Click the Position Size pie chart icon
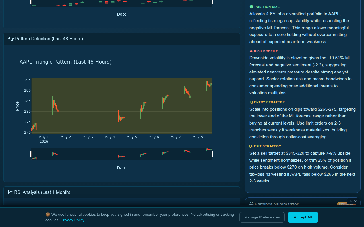Screen dimensions: 364x227 click(251, 7)
